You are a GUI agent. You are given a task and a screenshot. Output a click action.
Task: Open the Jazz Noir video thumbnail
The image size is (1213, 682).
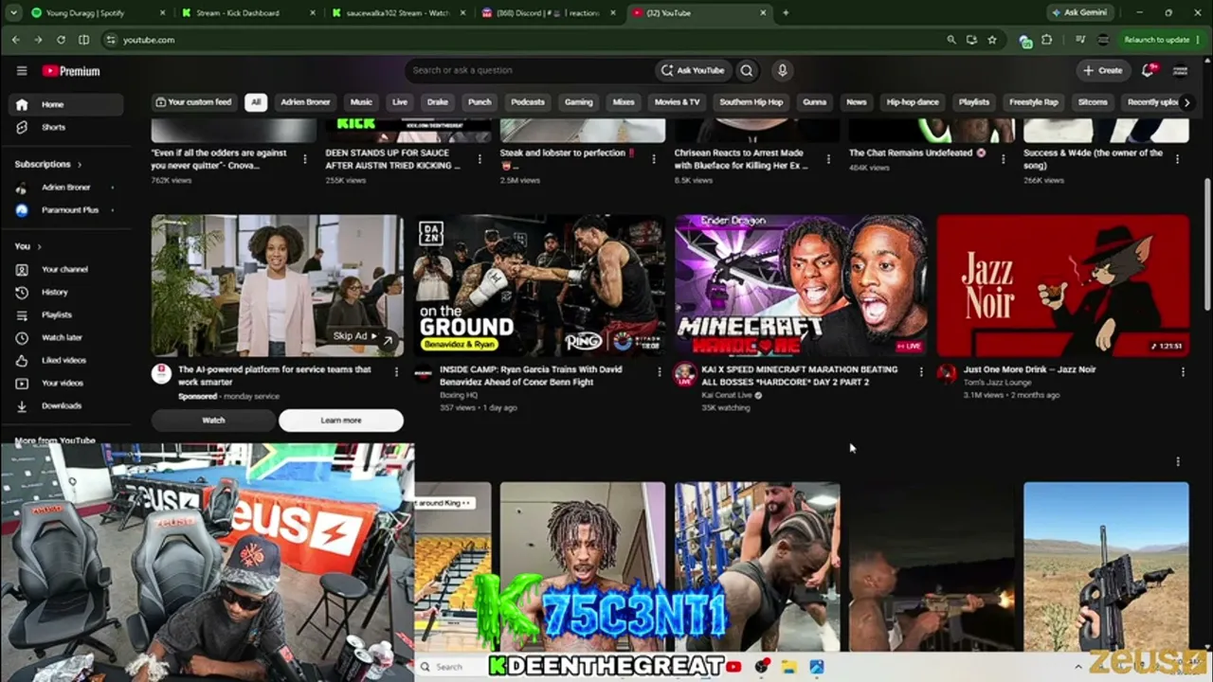[1062, 285]
